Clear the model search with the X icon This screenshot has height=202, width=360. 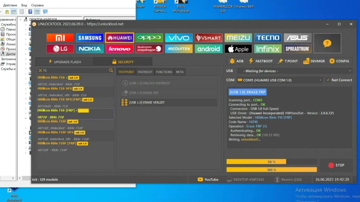pyautogui.click(x=40, y=70)
